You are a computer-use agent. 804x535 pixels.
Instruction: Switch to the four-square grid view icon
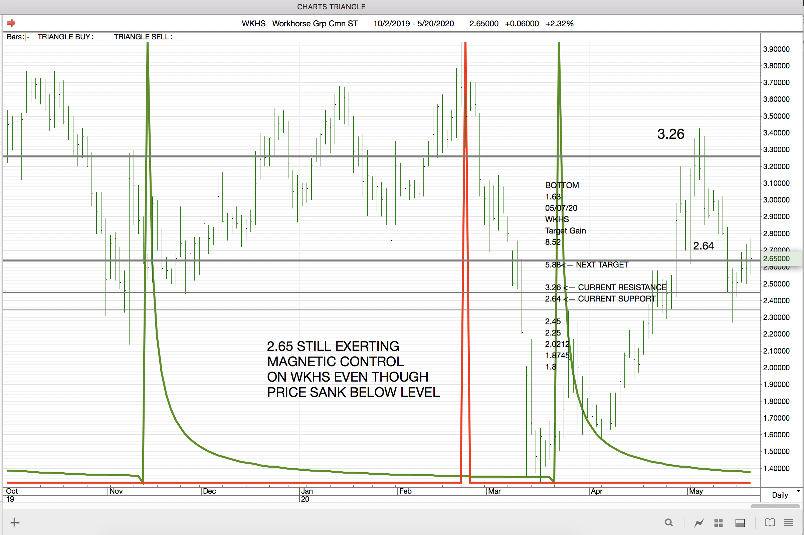719,523
